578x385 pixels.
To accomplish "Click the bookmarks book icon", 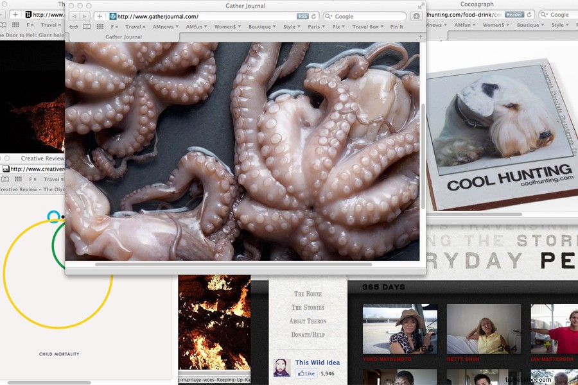I will (x=86, y=26).
